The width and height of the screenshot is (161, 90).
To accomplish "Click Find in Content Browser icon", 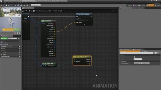I will (x=9, y=5).
